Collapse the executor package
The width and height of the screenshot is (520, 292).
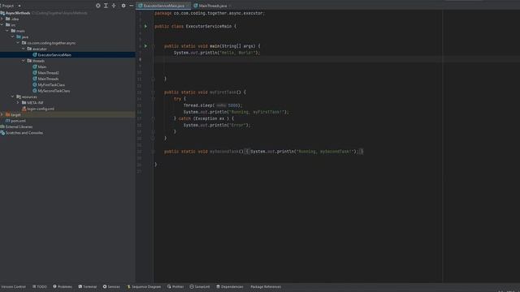(24, 49)
